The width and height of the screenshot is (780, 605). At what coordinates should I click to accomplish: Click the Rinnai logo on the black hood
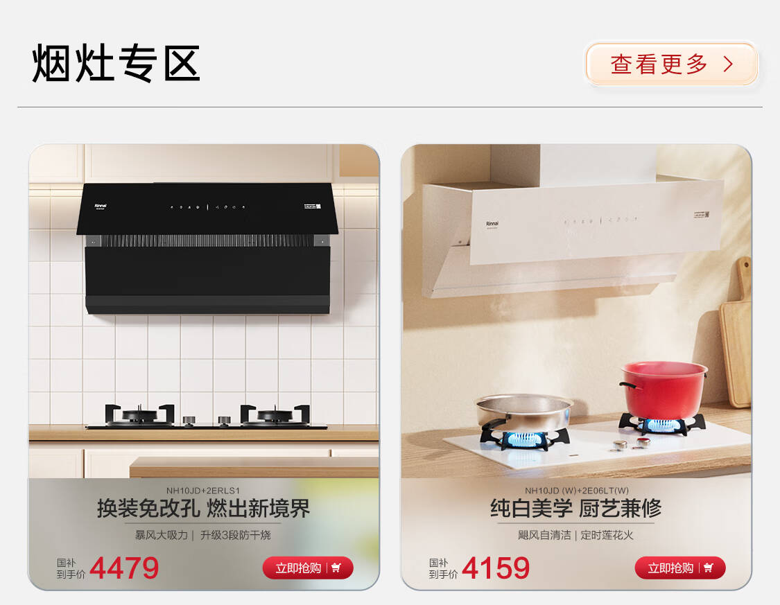coord(101,207)
